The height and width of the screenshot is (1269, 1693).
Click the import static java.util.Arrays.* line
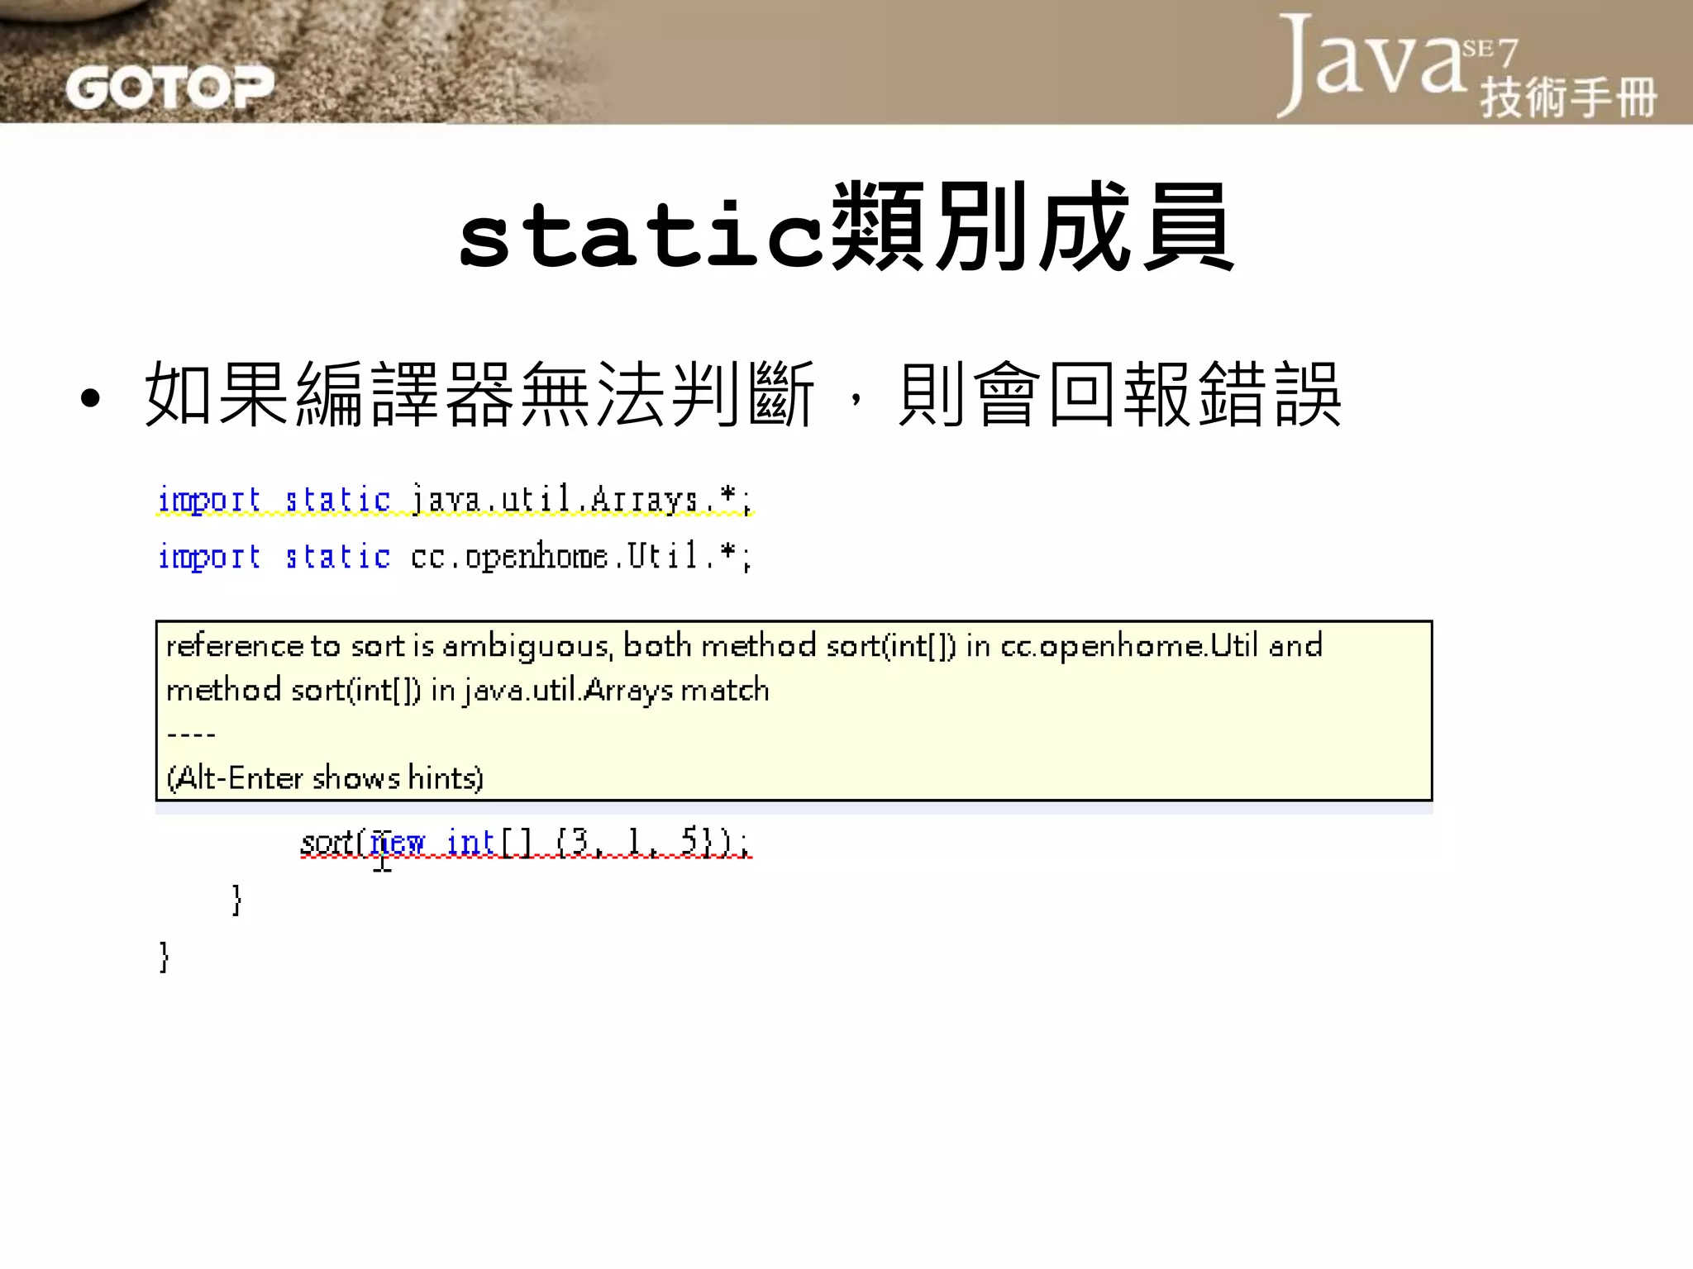(x=455, y=499)
